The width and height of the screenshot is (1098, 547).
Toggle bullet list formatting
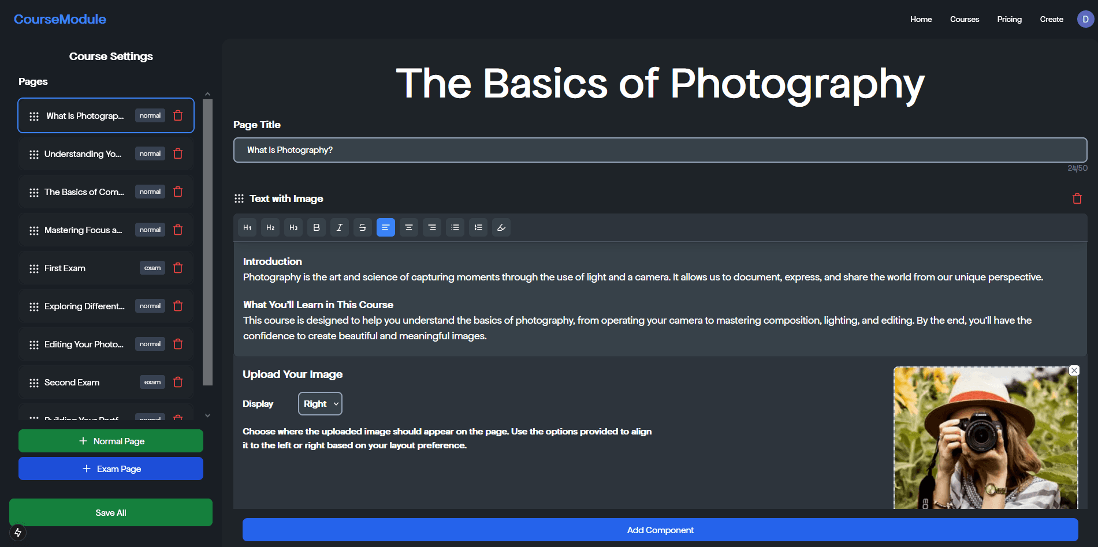(x=455, y=227)
